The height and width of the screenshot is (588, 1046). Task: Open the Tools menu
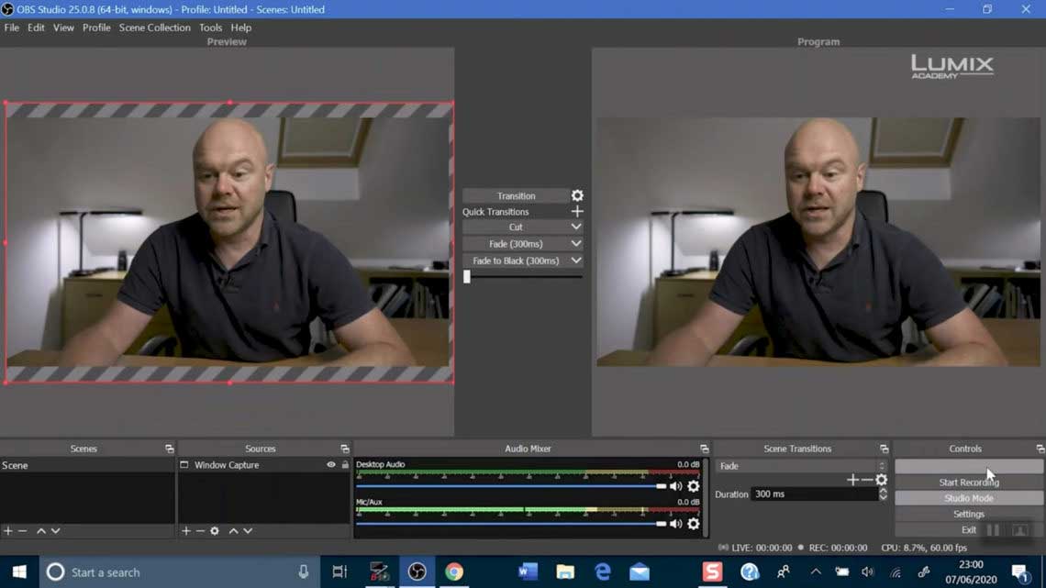click(210, 28)
